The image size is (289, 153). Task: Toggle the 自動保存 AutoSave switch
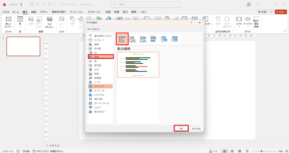tap(24, 5)
